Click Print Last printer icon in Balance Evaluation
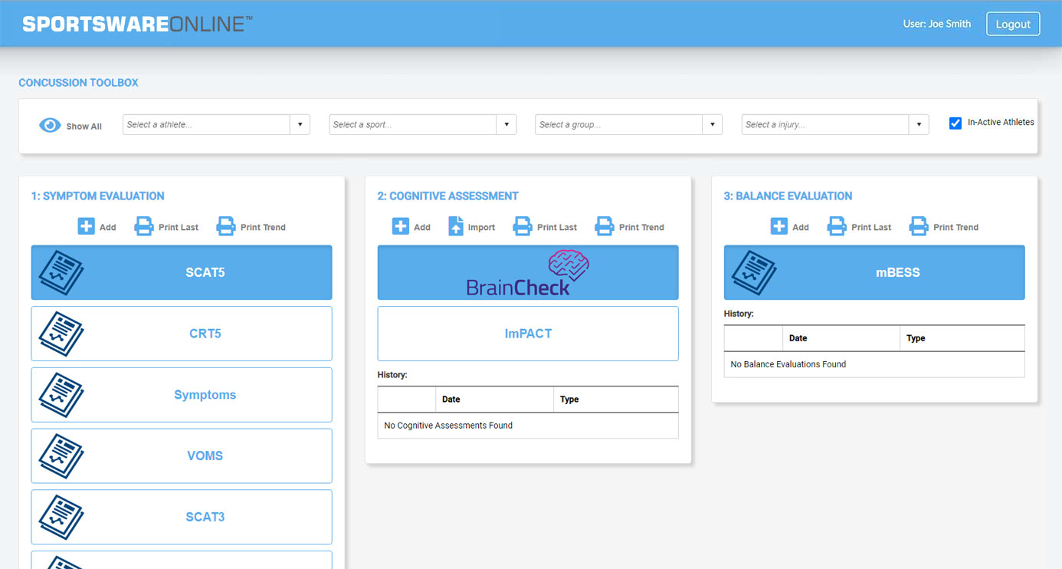 (837, 226)
